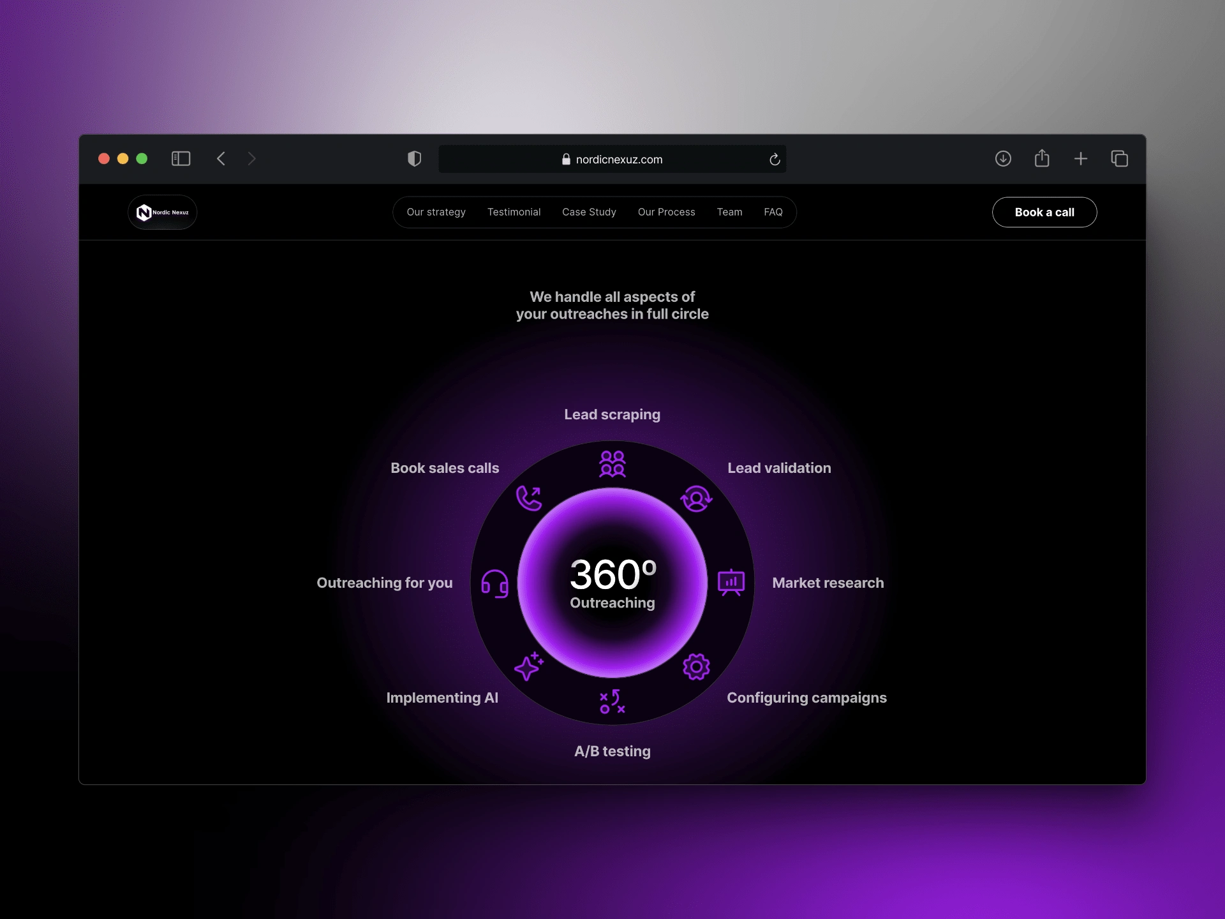1225x919 pixels.
Task: Show Safari downloads
Action: click(x=1003, y=159)
